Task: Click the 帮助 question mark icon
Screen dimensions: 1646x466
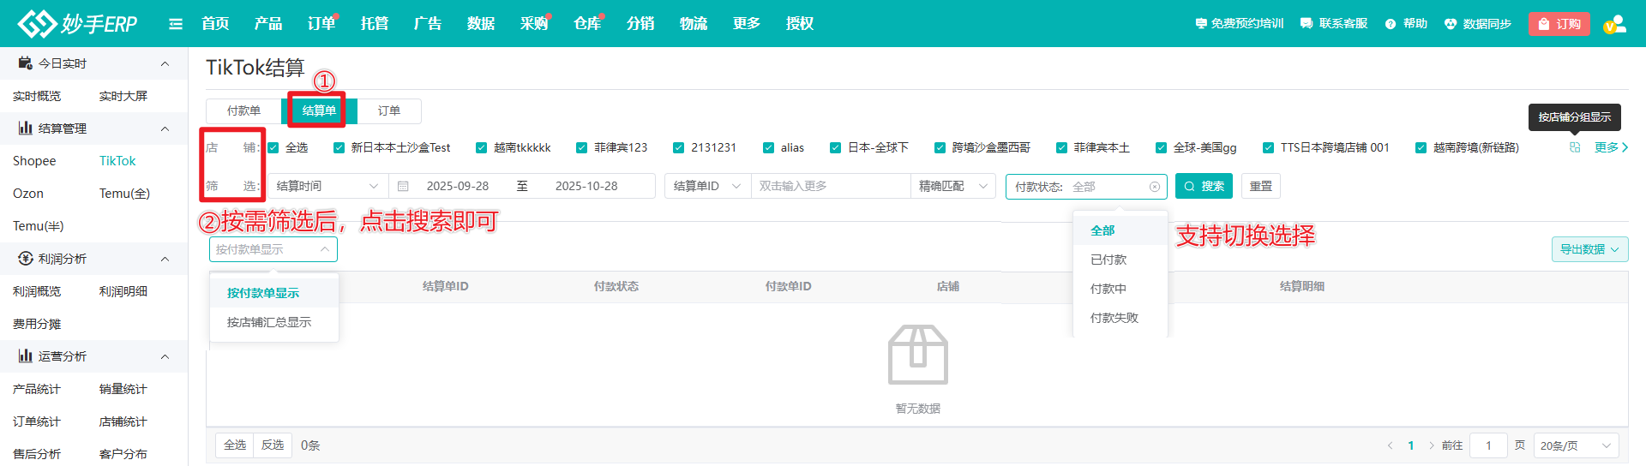Action: (1391, 24)
